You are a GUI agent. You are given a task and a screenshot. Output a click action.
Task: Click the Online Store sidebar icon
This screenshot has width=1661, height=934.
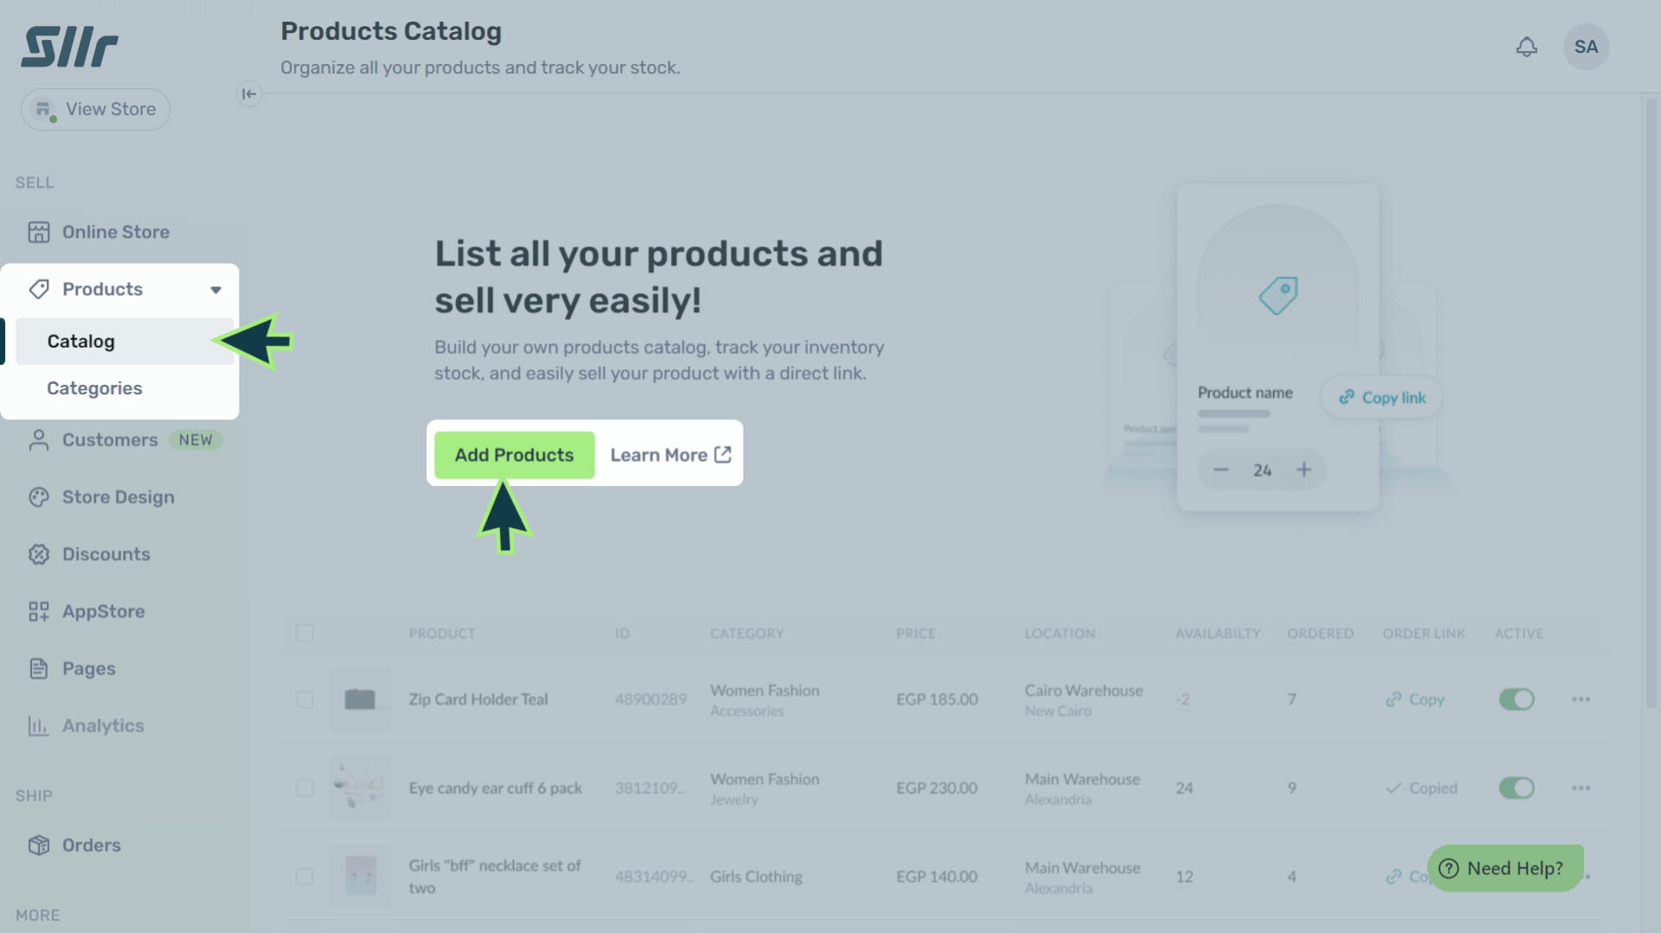39,232
